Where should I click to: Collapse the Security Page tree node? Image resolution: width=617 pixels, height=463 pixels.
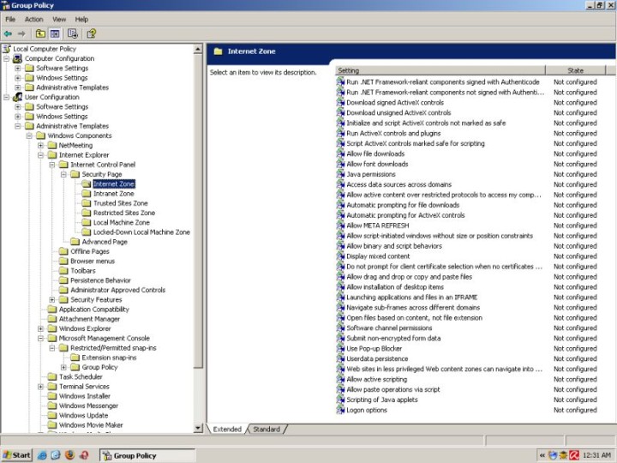click(x=63, y=174)
